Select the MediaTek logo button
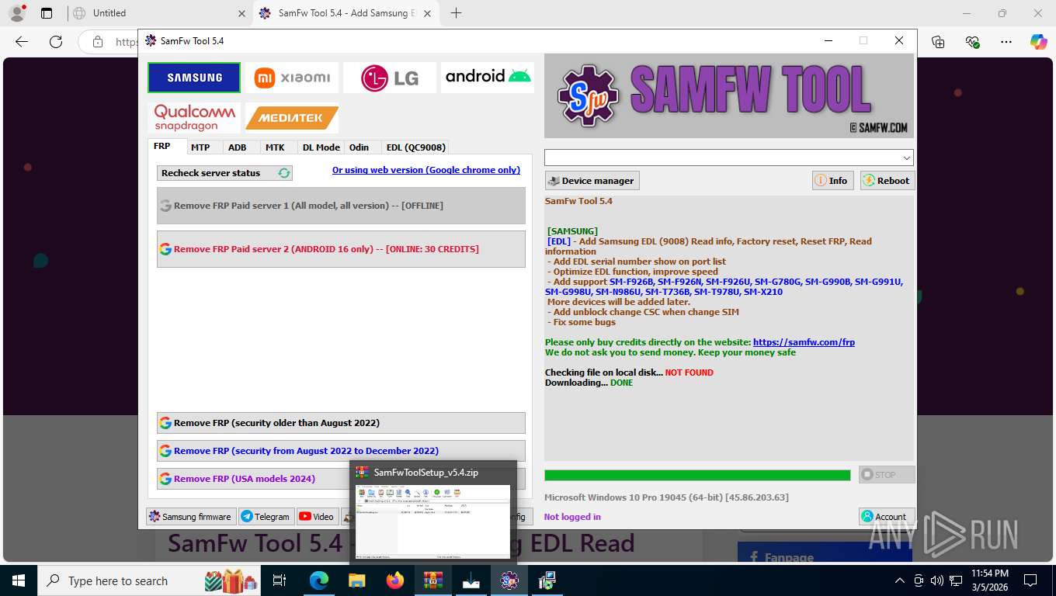1056x596 pixels. (292, 118)
